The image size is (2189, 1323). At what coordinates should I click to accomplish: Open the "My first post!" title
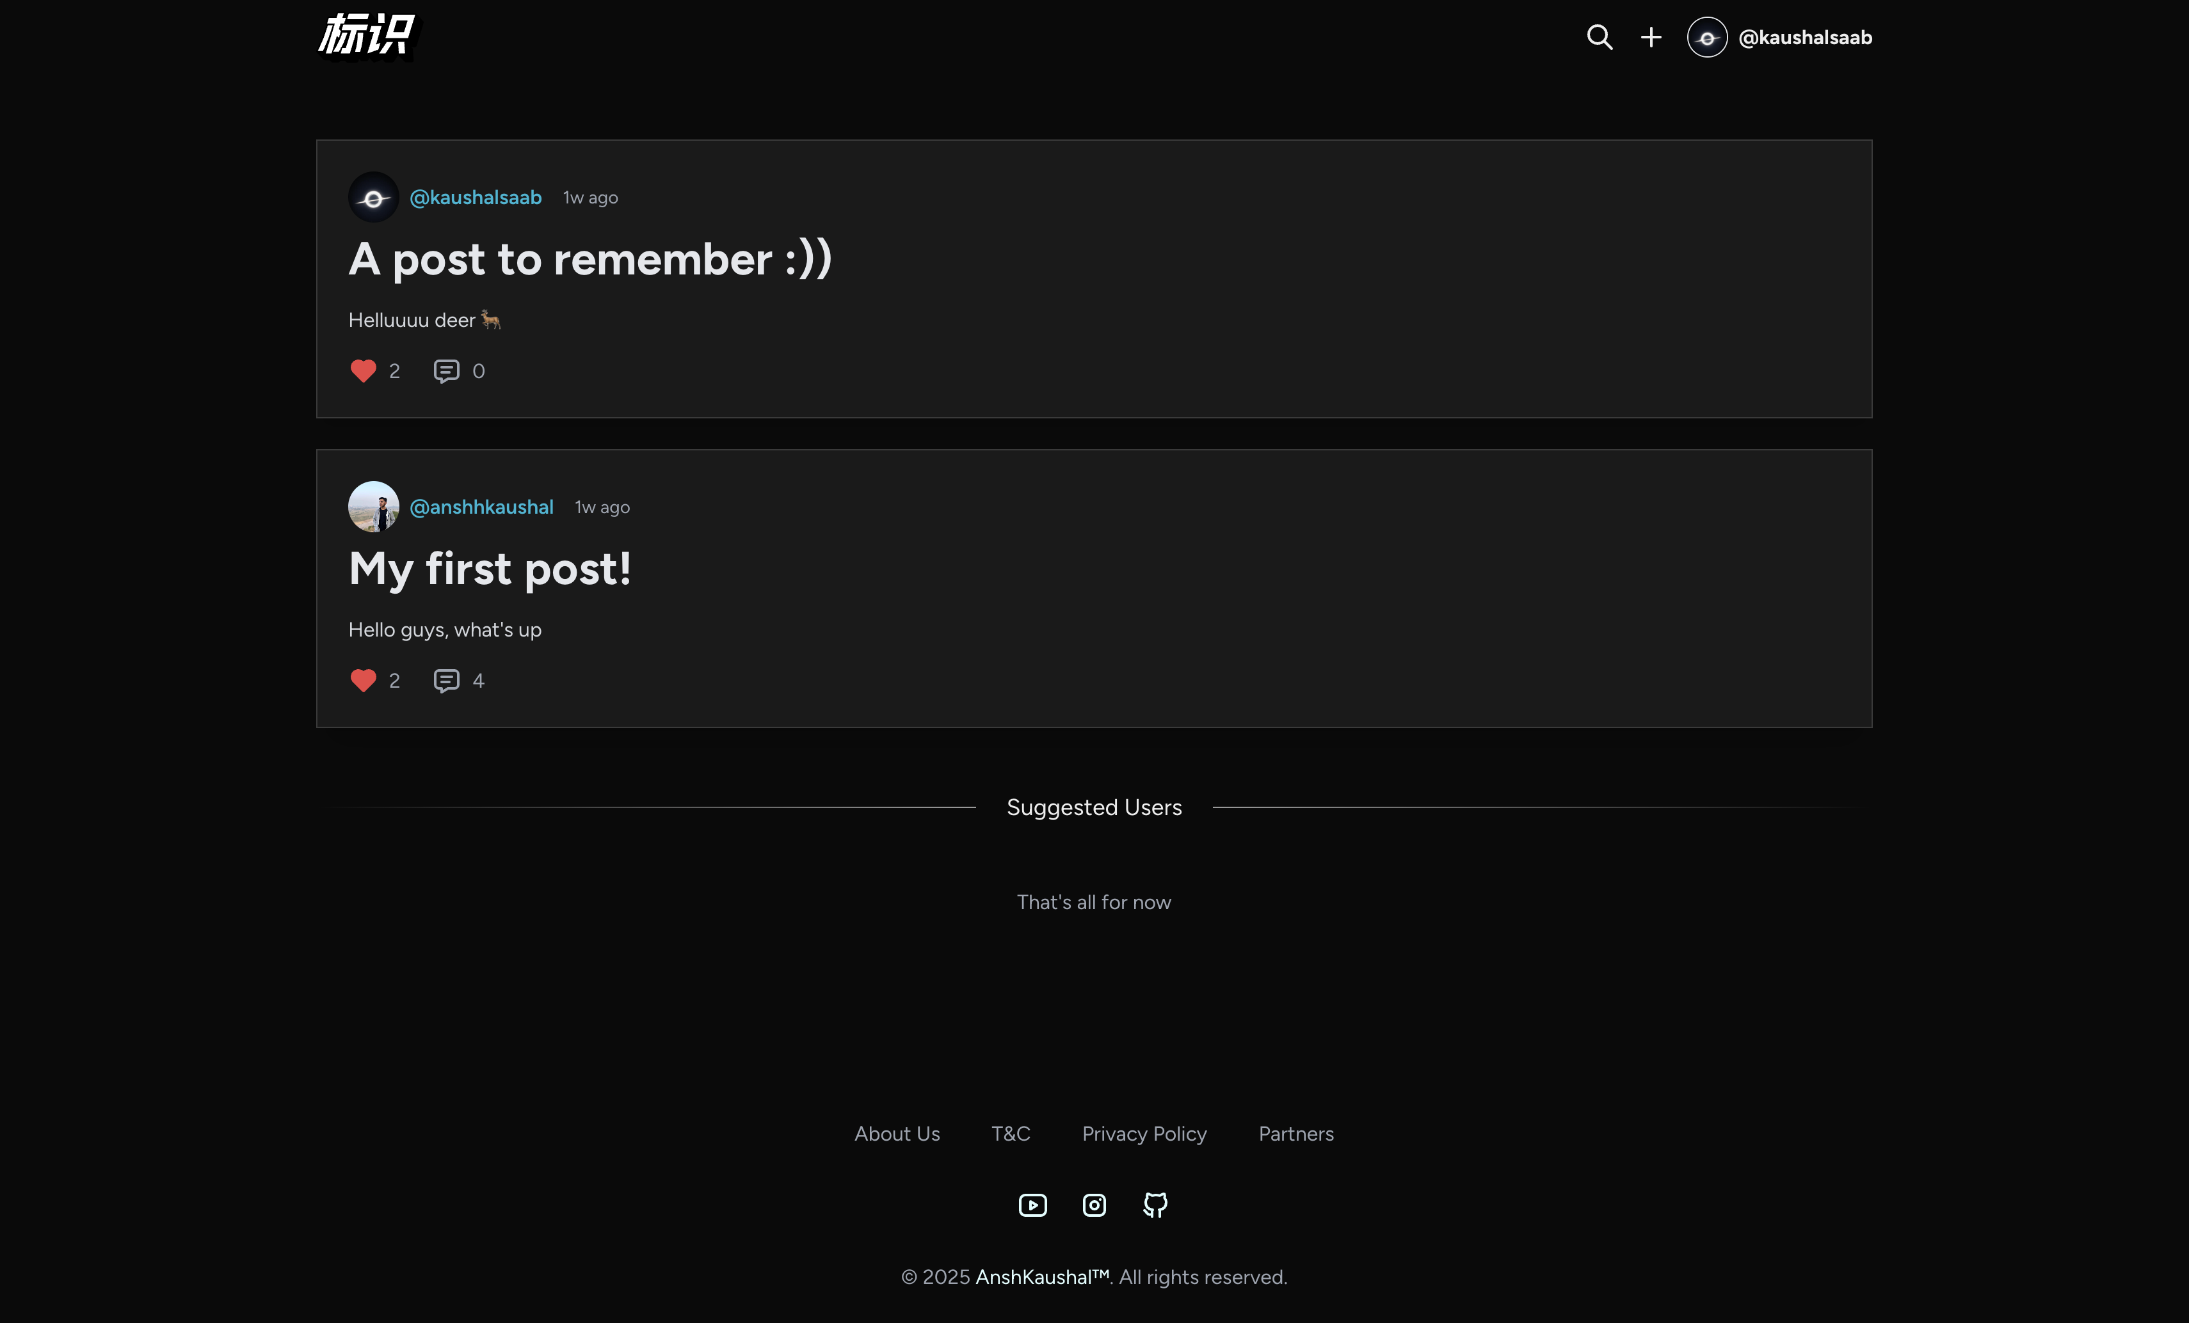[490, 568]
